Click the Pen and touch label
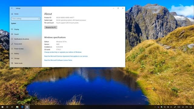This screenshot has width=194, height=109. point(49,23)
